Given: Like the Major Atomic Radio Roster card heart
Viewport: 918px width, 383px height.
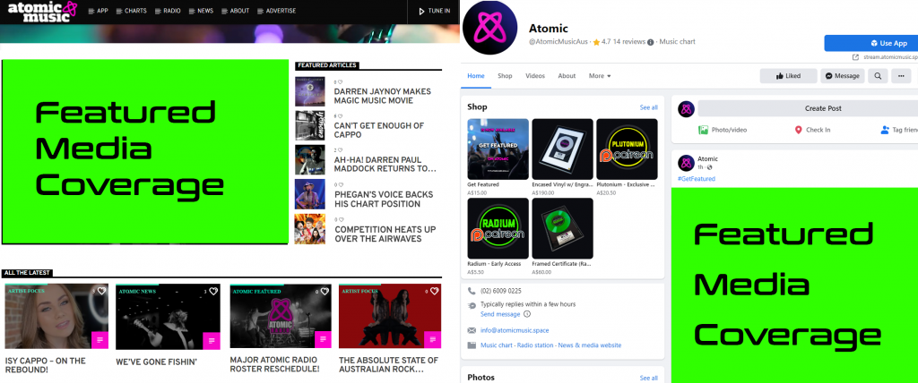Looking at the screenshot, I should [323, 291].
